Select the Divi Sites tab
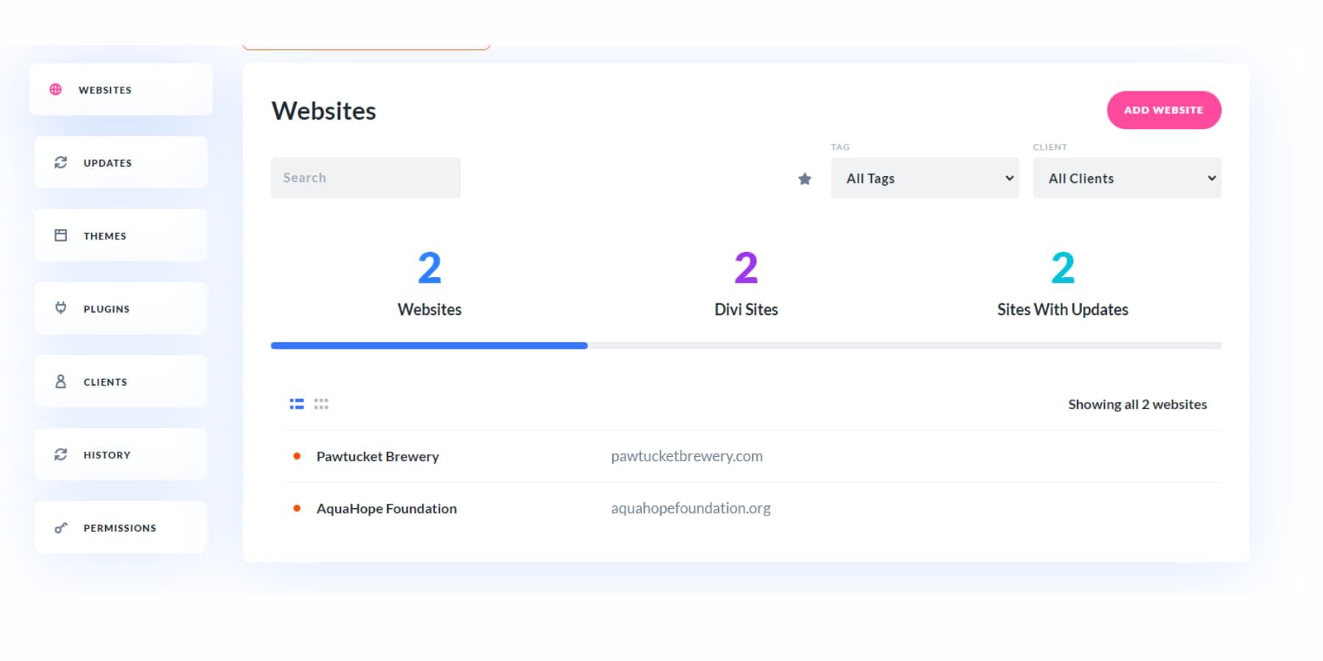This screenshot has width=1323, height=661. coord(745,284)
